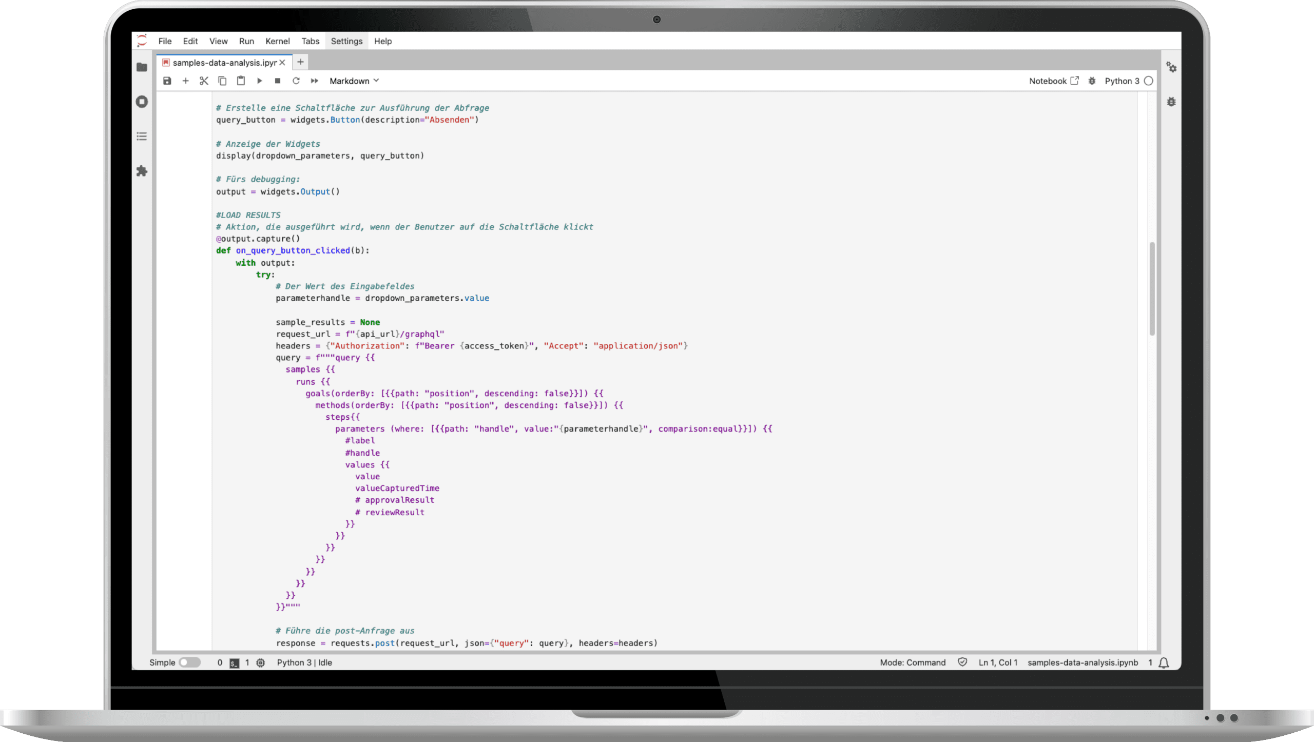The width and height of the screenshot is (1314, 742).
Task: Run the current cell with the play icon
Action: [260, 81]
